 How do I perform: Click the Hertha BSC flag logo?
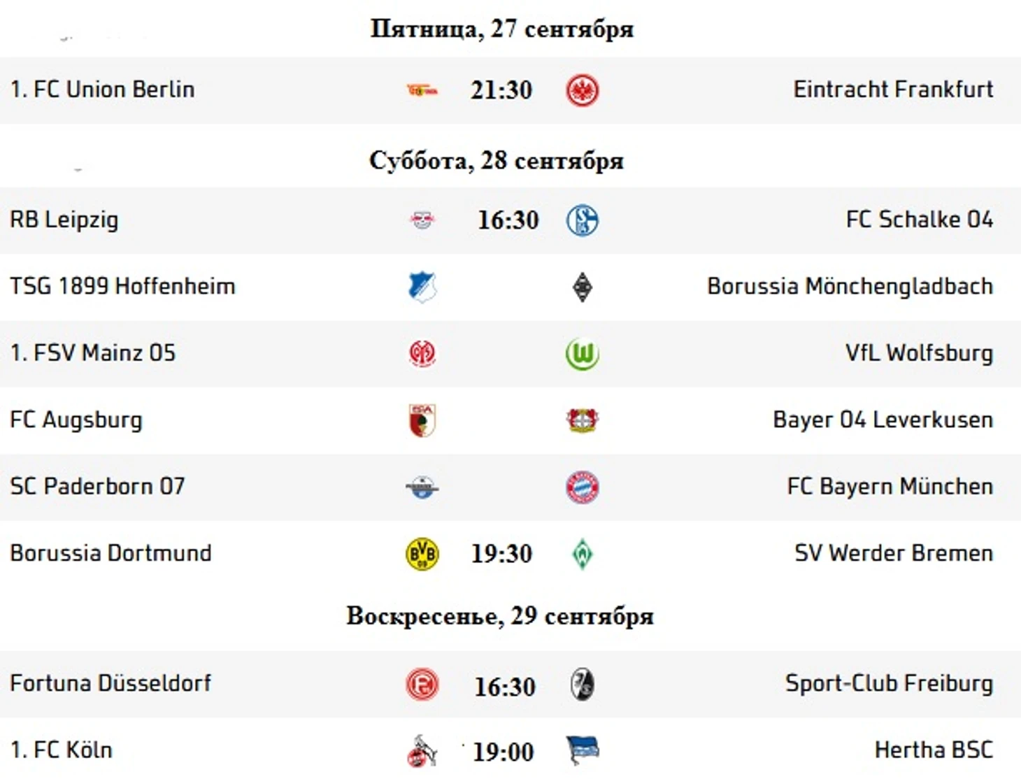(x=582, y=751)
